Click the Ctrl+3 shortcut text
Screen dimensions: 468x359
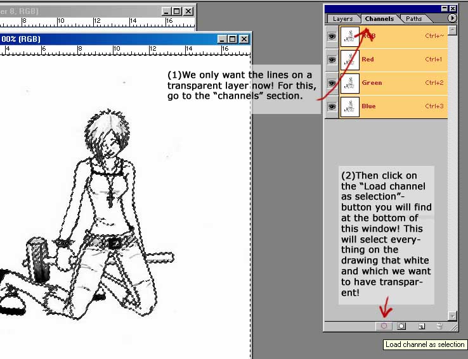coord(434,106)
